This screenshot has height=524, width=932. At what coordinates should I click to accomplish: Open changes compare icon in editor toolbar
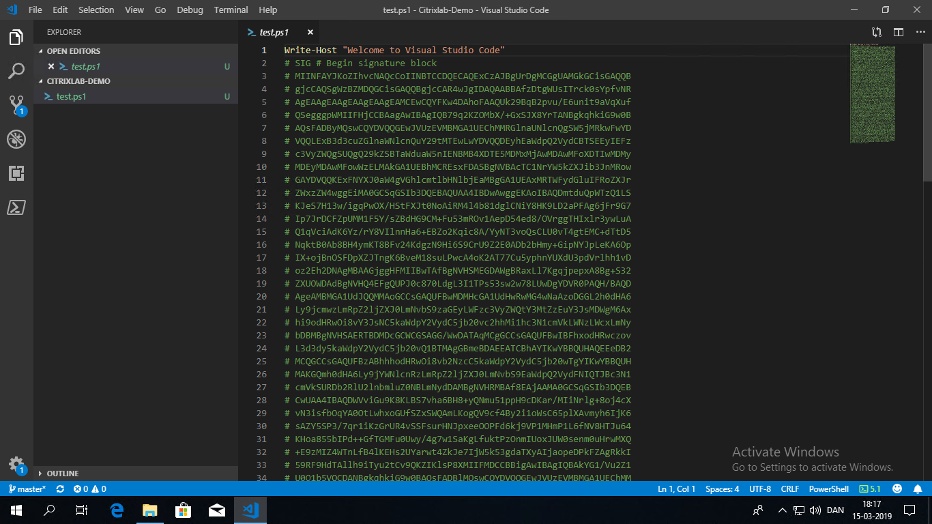[877, 32]
